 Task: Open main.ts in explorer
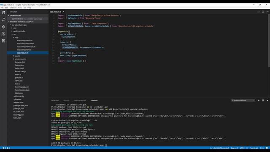[x=18, y=75]
